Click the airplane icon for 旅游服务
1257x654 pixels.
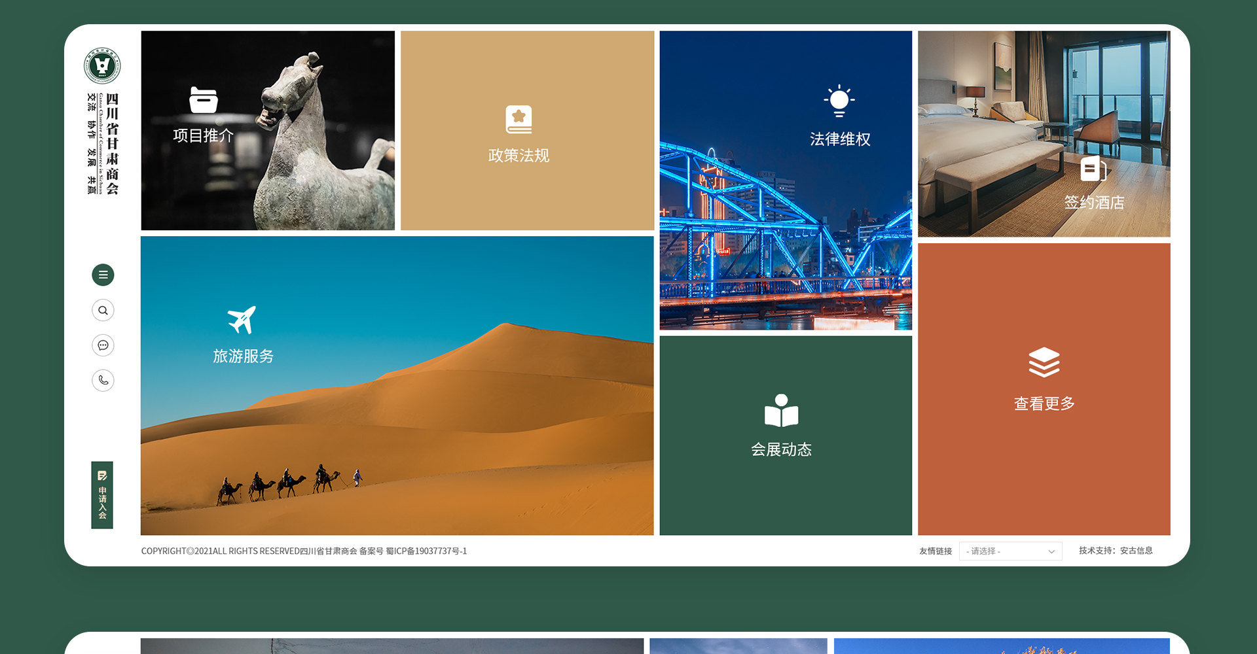242,320
